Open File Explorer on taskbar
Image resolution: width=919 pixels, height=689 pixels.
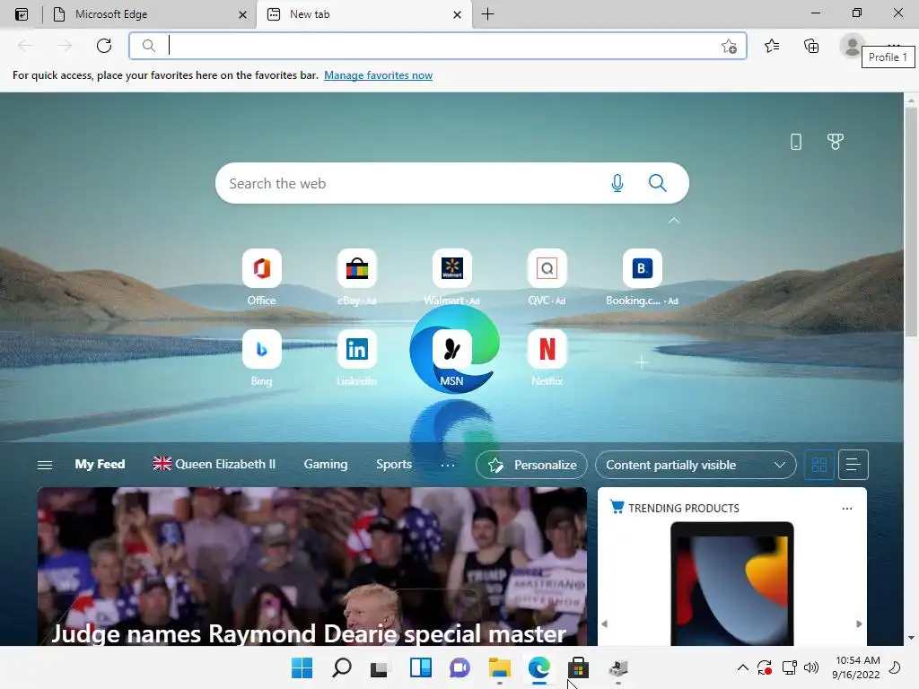click(499, 667)
